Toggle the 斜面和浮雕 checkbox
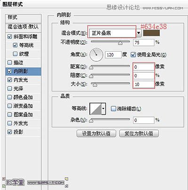This screenshot has height=190, width=188. click(9, 37)
